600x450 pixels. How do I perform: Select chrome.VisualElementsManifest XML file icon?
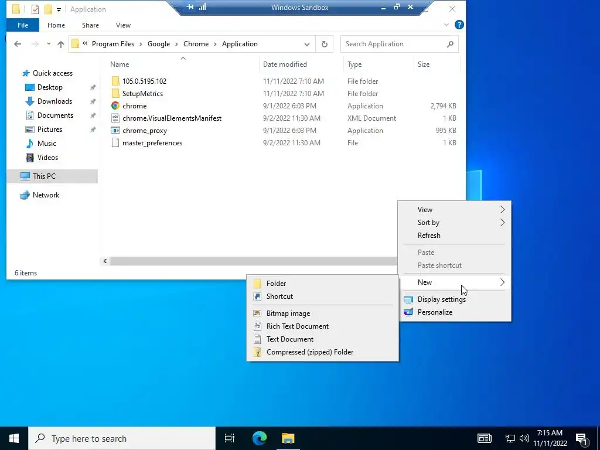[x=115, y=118]
